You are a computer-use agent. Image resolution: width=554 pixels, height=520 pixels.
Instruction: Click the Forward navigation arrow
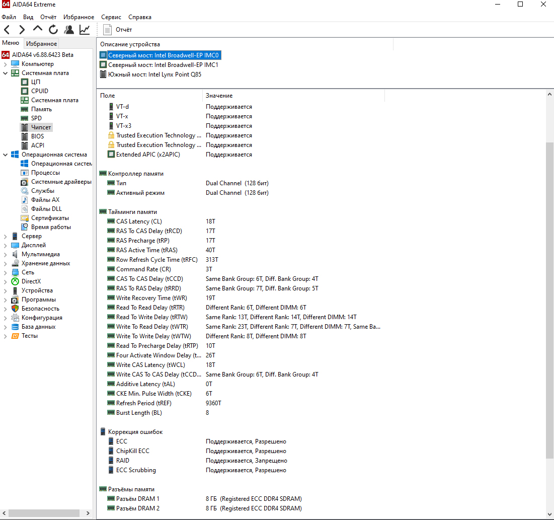22,30
